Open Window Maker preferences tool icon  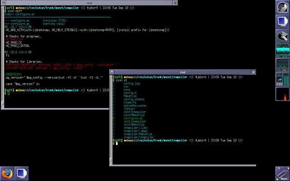[x=282, y=36]
